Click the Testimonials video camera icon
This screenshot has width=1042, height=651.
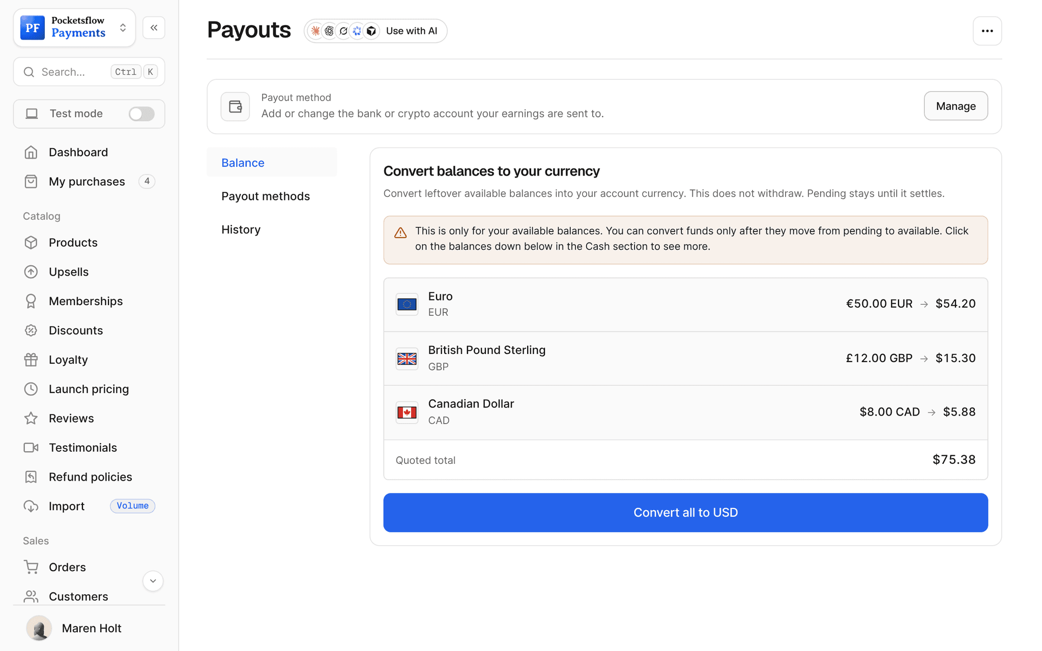click(31, 448)
